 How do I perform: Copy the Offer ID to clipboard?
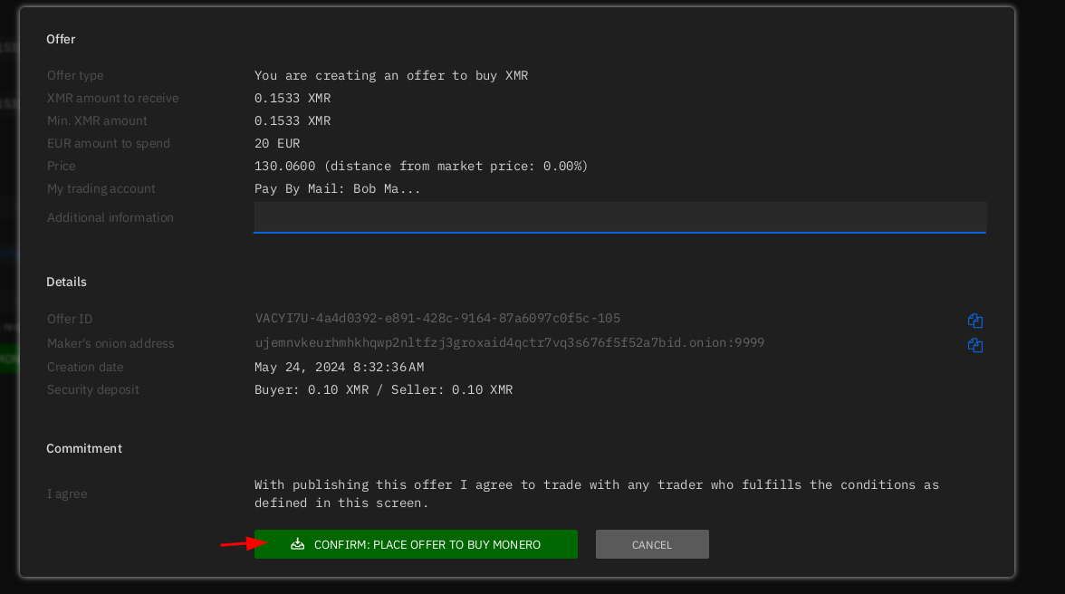pyautogui.click(x=975, y=321)
